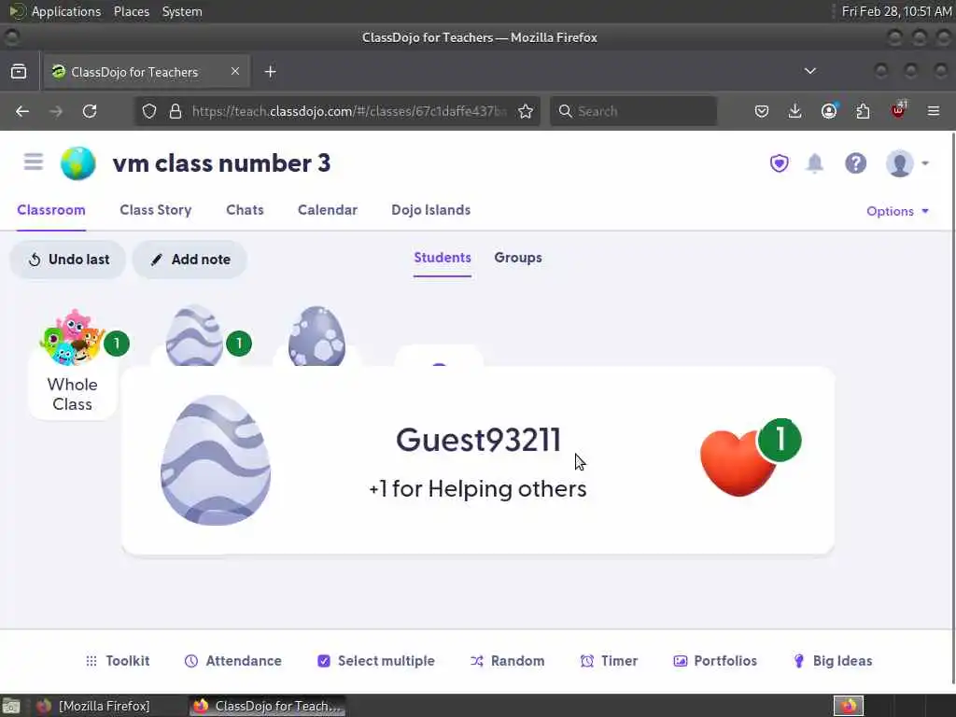Click the show desktop icon

click(11, 706)
